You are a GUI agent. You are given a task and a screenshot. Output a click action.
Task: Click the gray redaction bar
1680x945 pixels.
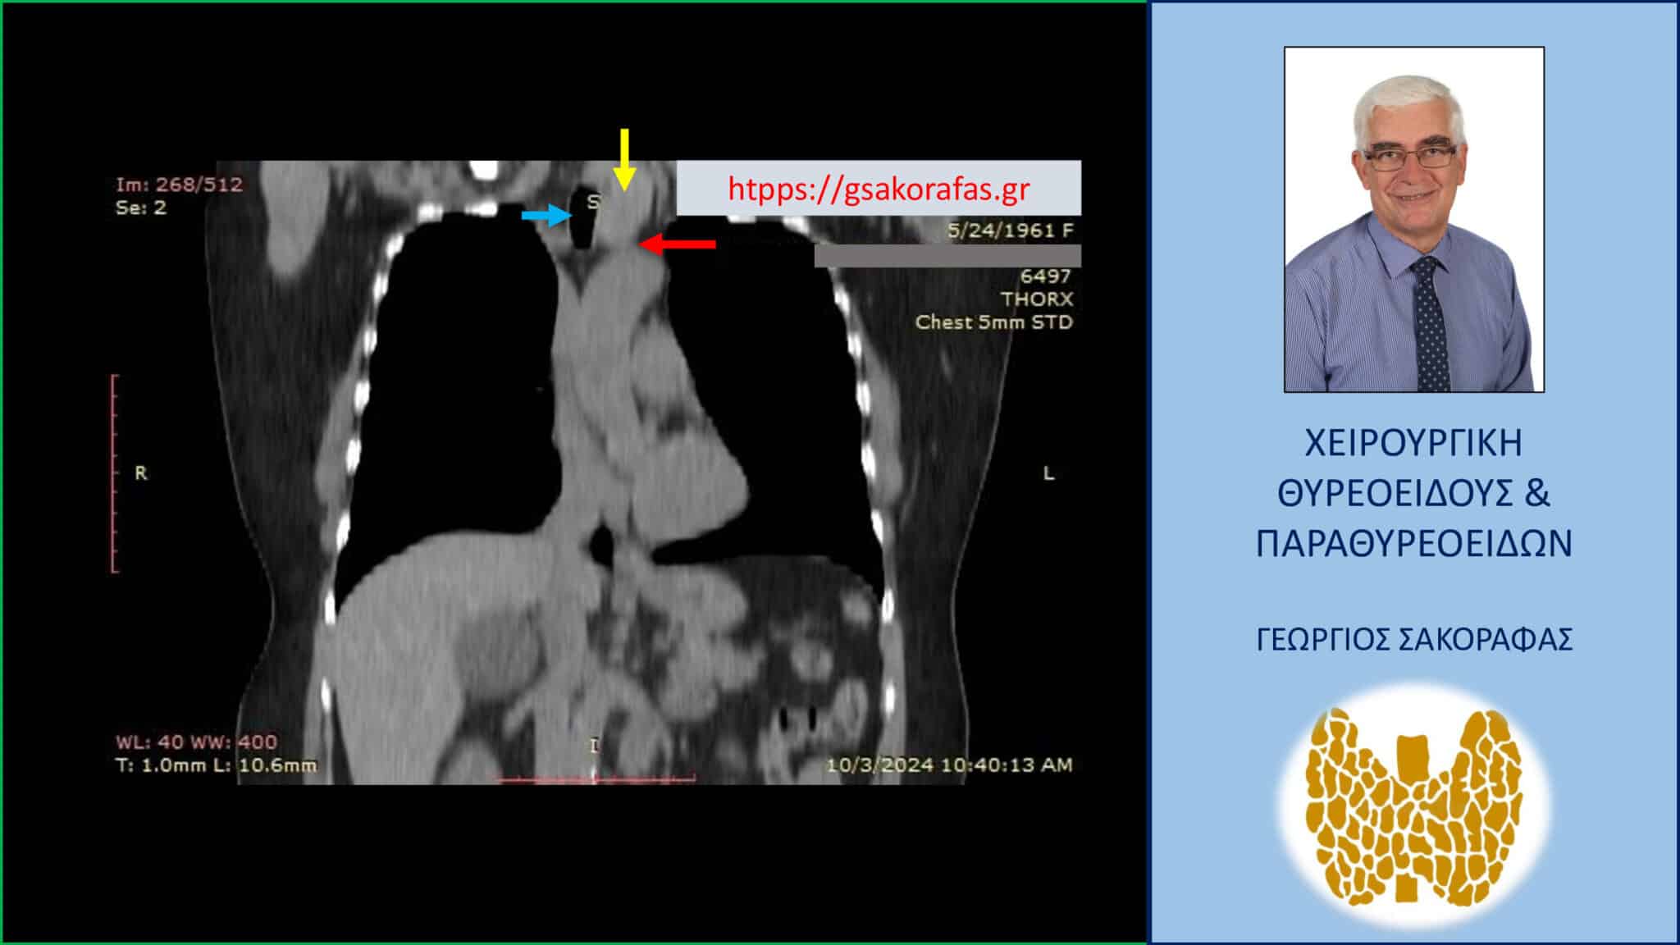[947, 256]
